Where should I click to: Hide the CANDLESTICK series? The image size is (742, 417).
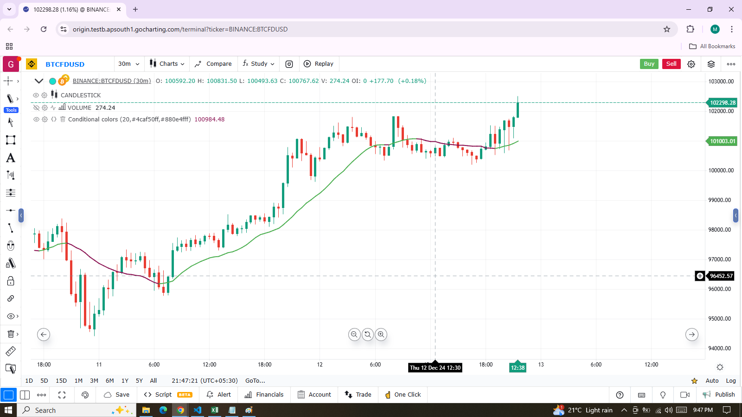point(36,95)
